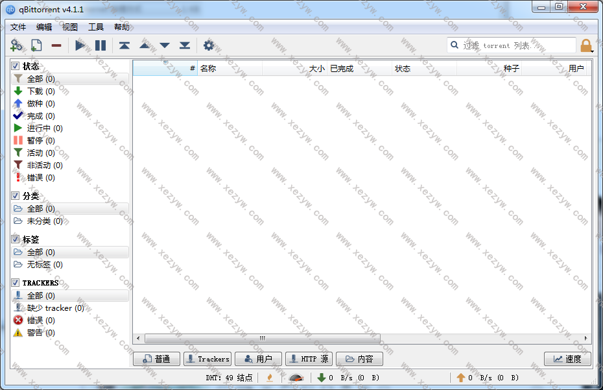Screen dimensions: 603x390
Task: Click the add torrent link icon
Action: coord(16,45)
